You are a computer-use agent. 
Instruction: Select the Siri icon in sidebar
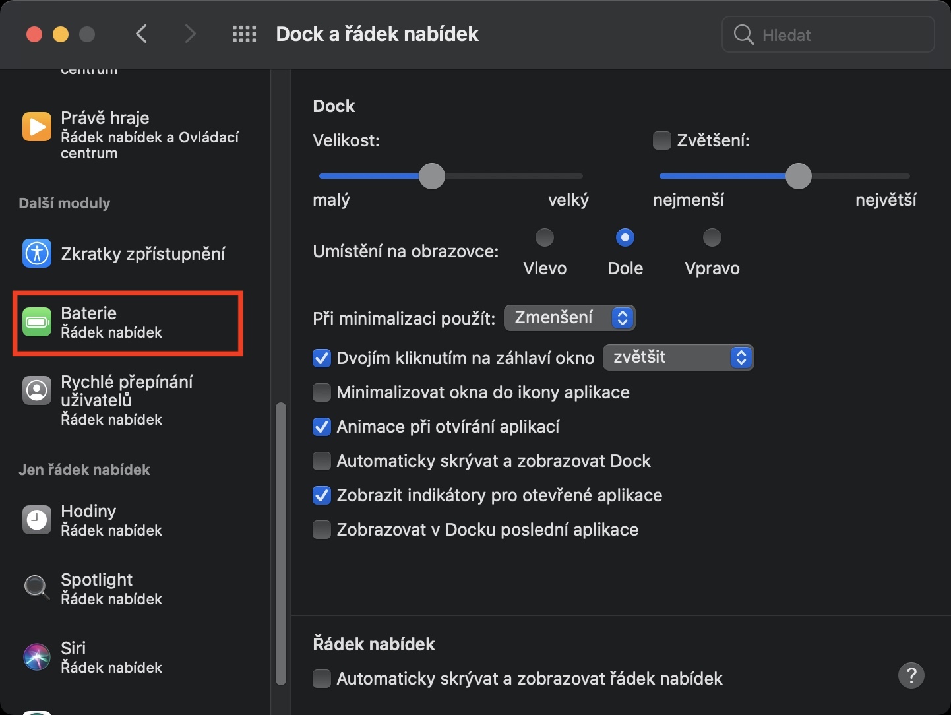[37, 657]
